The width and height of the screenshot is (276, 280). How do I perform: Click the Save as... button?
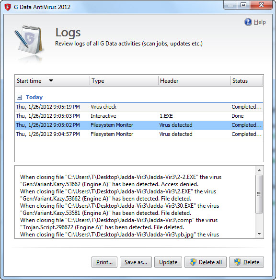[136, 262]
